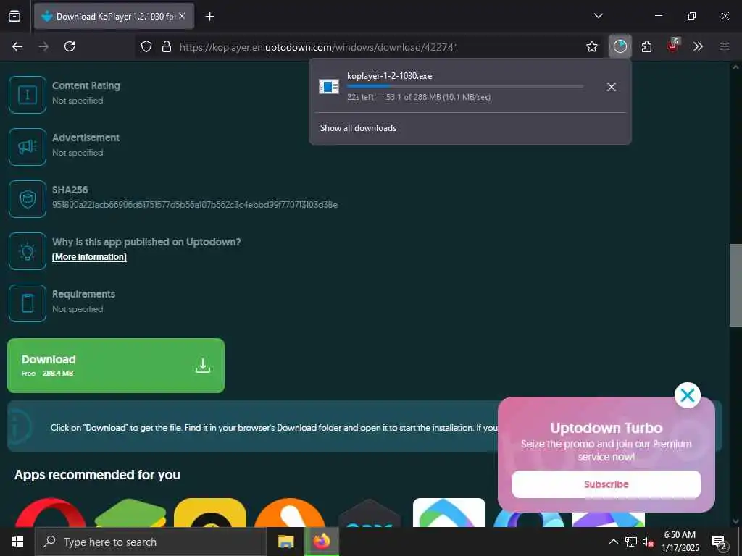Image resolution: width=742 pixels, height=556 pixels.
Task: Open a new tab
Action: pyautogui.click(x=209, y=17)
